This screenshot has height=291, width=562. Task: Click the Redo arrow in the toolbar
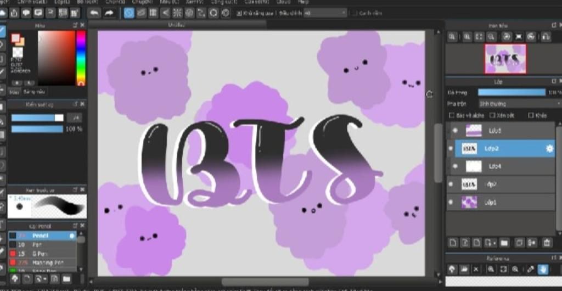click(x=109, y=13)
